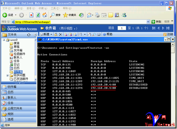The height and width of the screenshot is (129, 177).
Task: Select the 草稿 folder in the tree
Action: click(17, 47)
